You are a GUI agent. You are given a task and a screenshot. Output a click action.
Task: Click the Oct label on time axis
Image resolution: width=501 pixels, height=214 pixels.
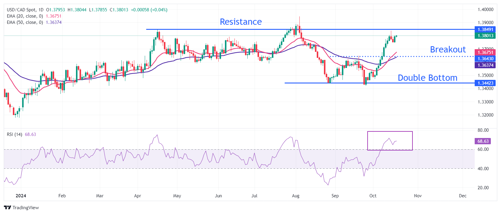(373, 196)
